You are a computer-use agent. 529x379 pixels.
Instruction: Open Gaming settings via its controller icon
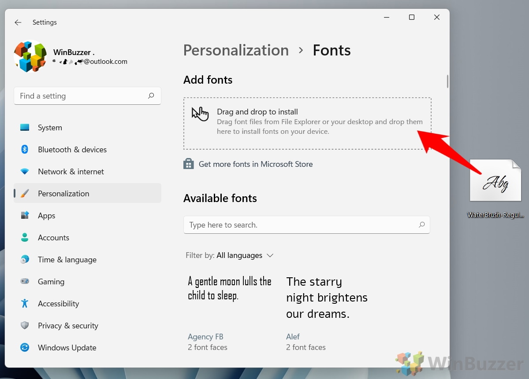pos(25,281)
